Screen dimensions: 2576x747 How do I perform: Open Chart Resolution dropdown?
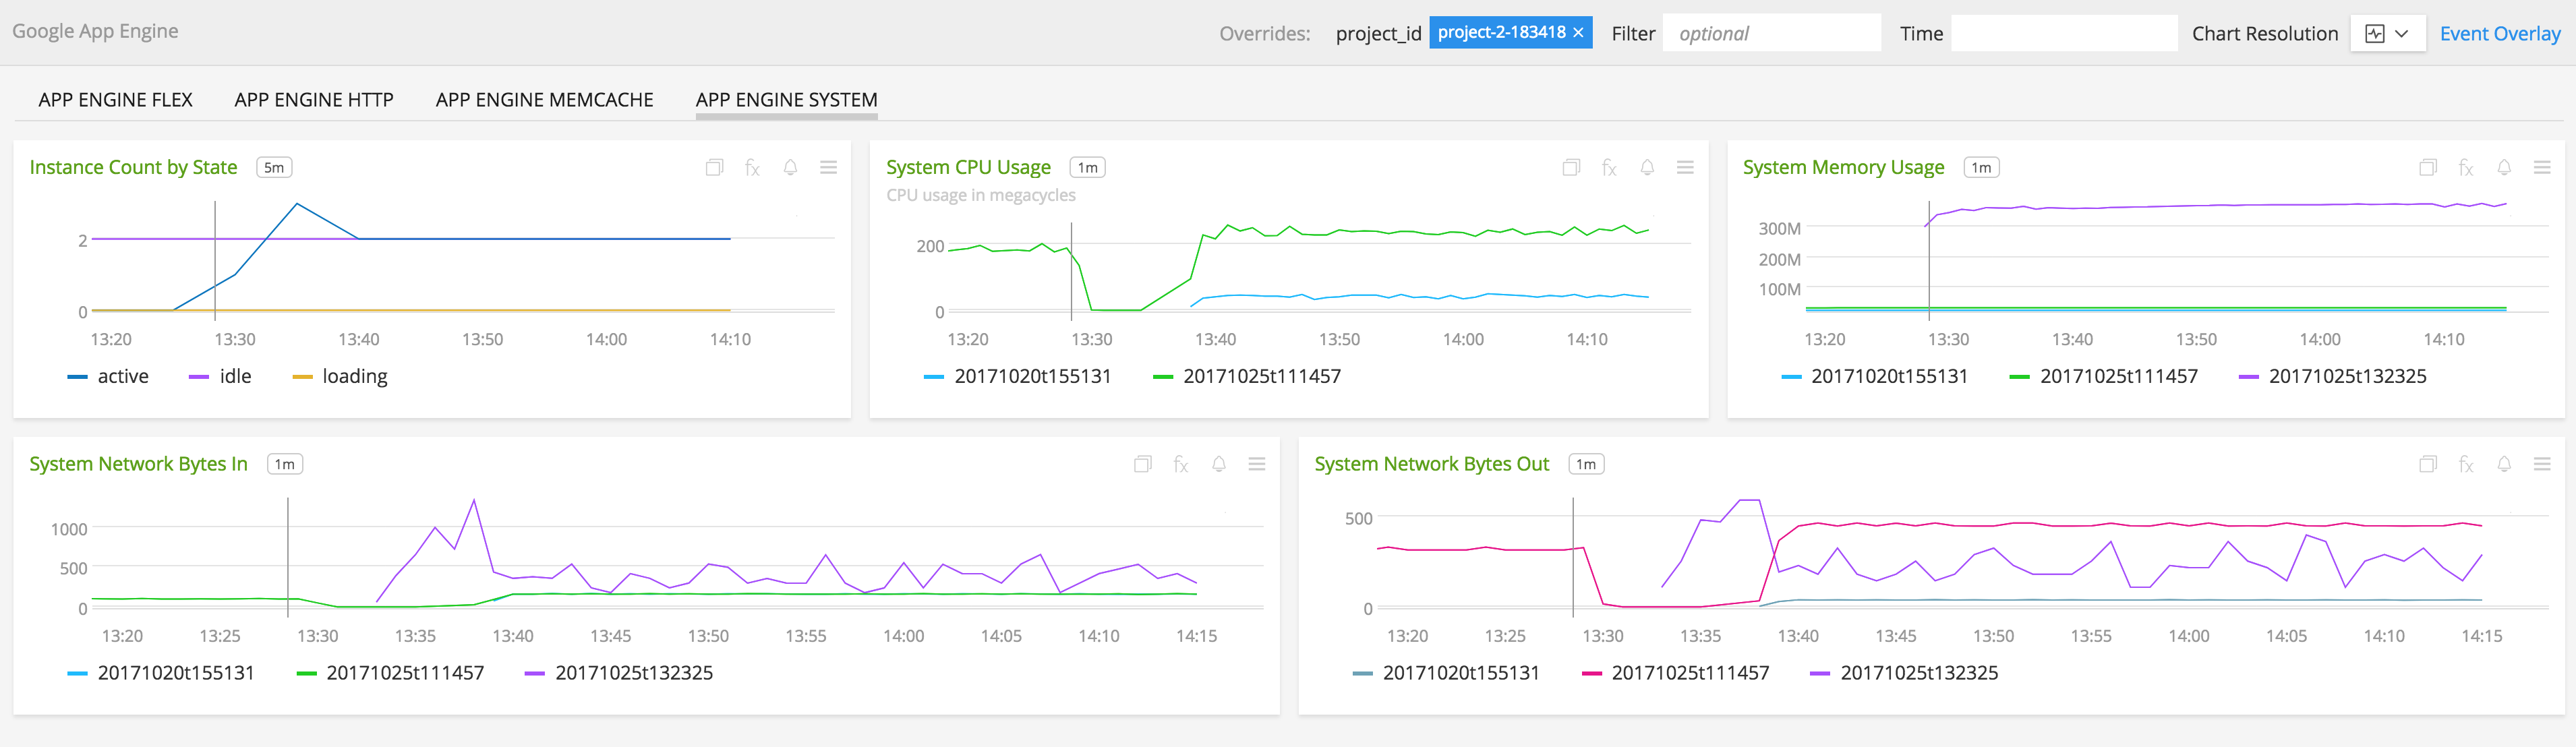(x=2387, y=33)
